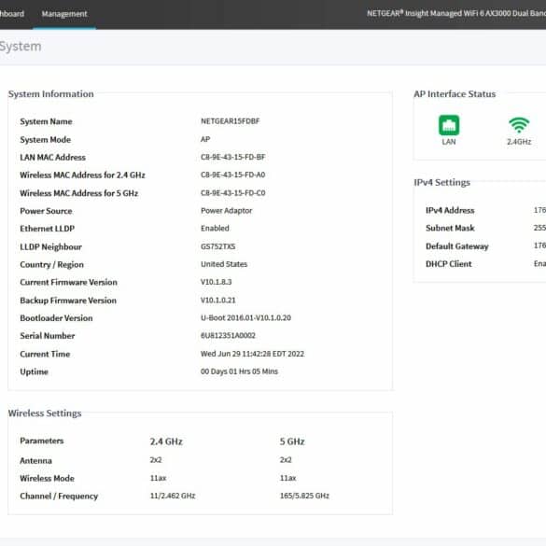Click 2.4 GHz MAC C8-9E-43-15-FD-A0
546x546 pixels.
pos(233,175)
